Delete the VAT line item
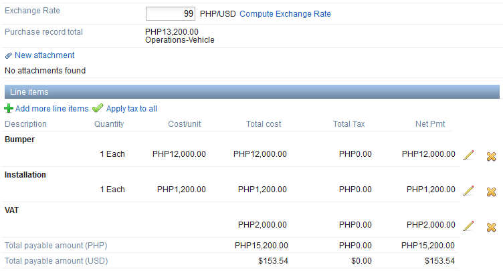Image resolution: width=503 pixels, height=271 pixels. [491, 226]
